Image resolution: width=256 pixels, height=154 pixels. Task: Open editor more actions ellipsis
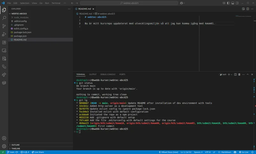click(252, 9)
